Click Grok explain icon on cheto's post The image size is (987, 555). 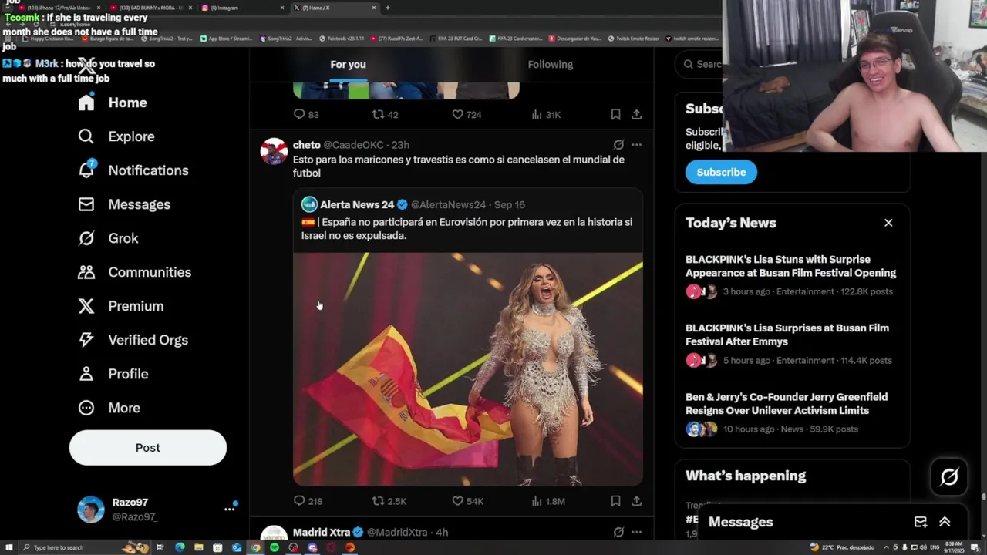click(618, 144)
